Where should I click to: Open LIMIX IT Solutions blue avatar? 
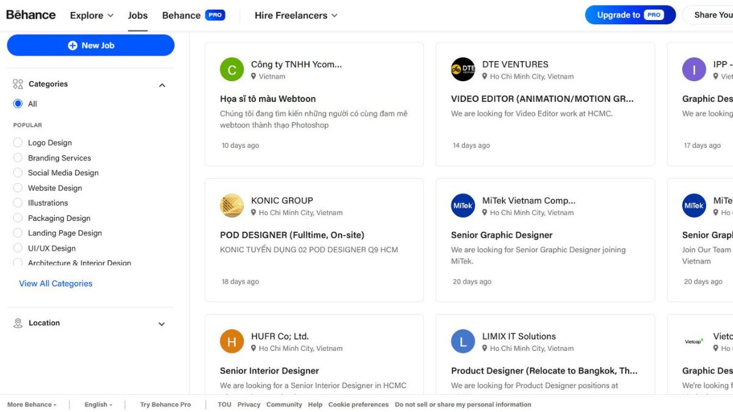point(463,342)
